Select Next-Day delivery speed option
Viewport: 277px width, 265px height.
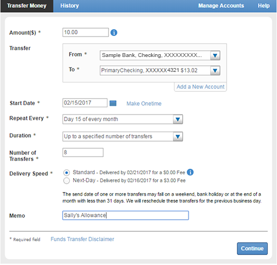pos(66,181)
